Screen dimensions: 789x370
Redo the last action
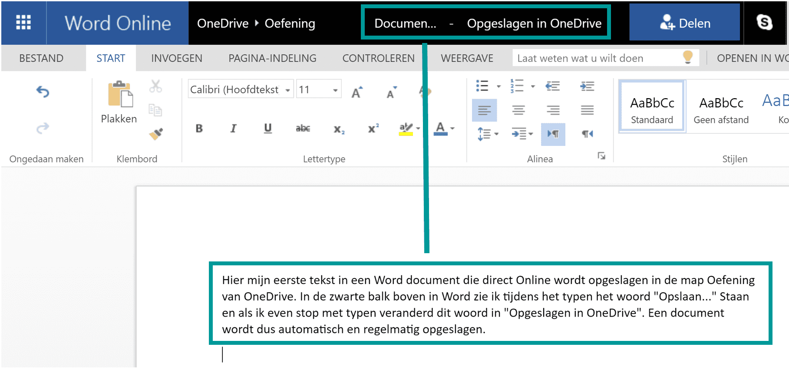[x=43, y=128]
